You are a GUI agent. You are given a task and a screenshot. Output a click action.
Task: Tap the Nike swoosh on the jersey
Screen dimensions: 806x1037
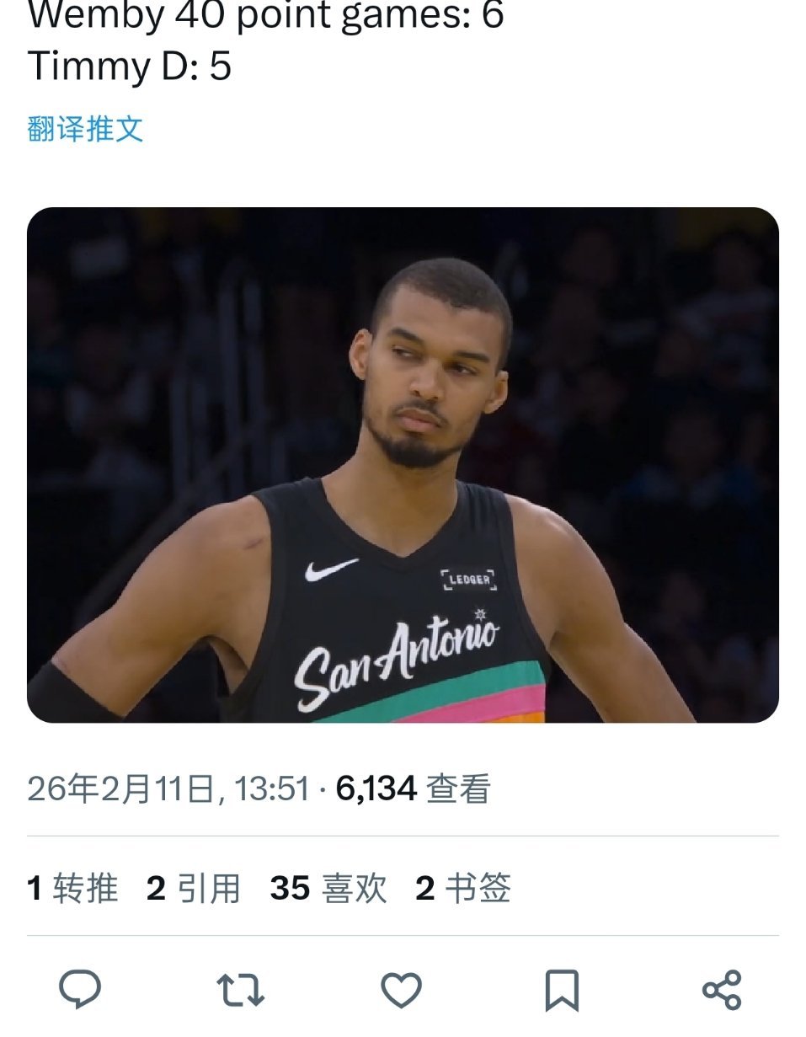pyautogui.click(x=331, y=569)
